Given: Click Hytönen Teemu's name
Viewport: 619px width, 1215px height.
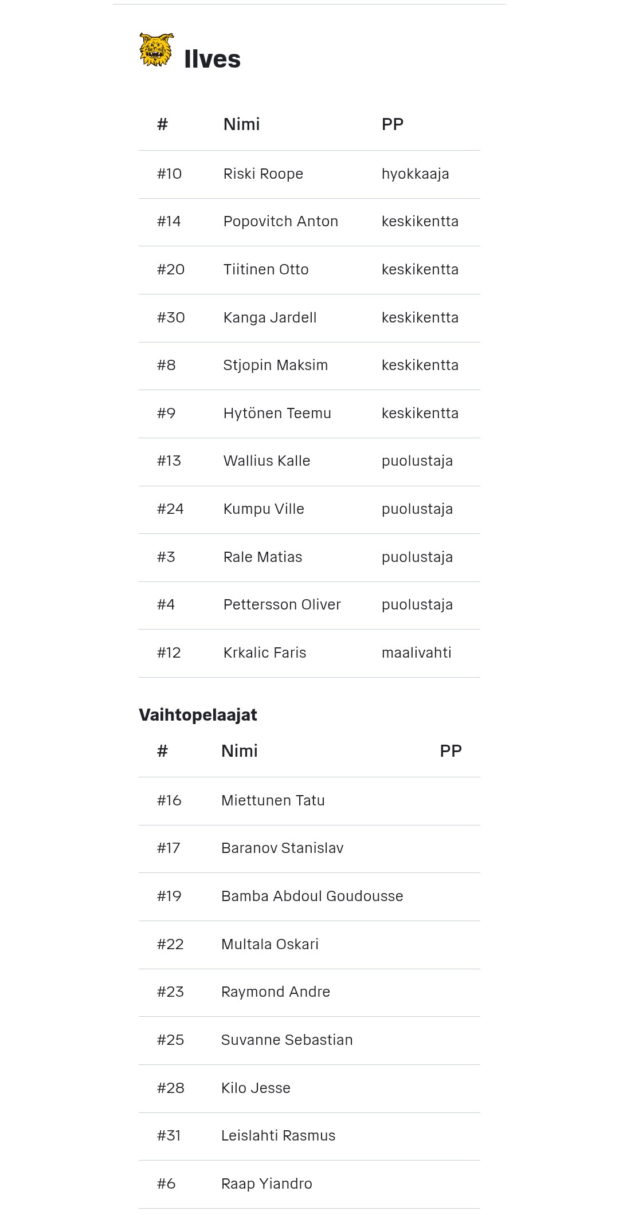Looking at the screenshot, I should (x=277, y=414).
